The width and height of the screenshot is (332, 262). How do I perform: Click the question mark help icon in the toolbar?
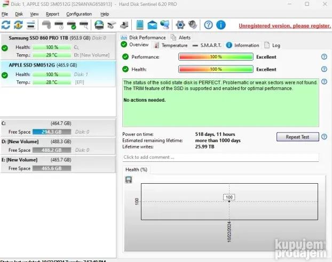[209, 25]
